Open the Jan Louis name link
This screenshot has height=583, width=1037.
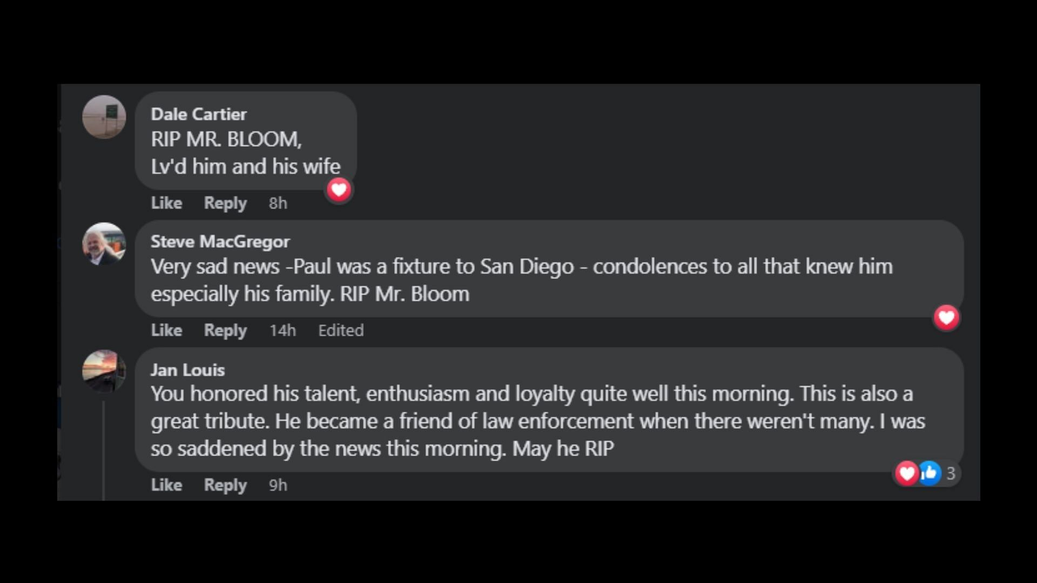pyautogui.click(x=187, y=370)
